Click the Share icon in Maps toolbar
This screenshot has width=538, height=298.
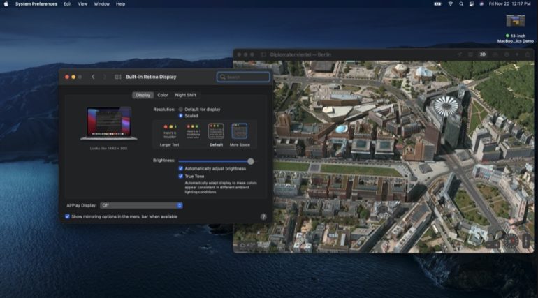tap(528, 54)
